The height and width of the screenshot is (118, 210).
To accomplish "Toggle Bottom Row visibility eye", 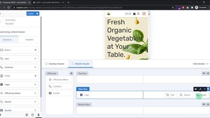I will [x=204, y=104].
